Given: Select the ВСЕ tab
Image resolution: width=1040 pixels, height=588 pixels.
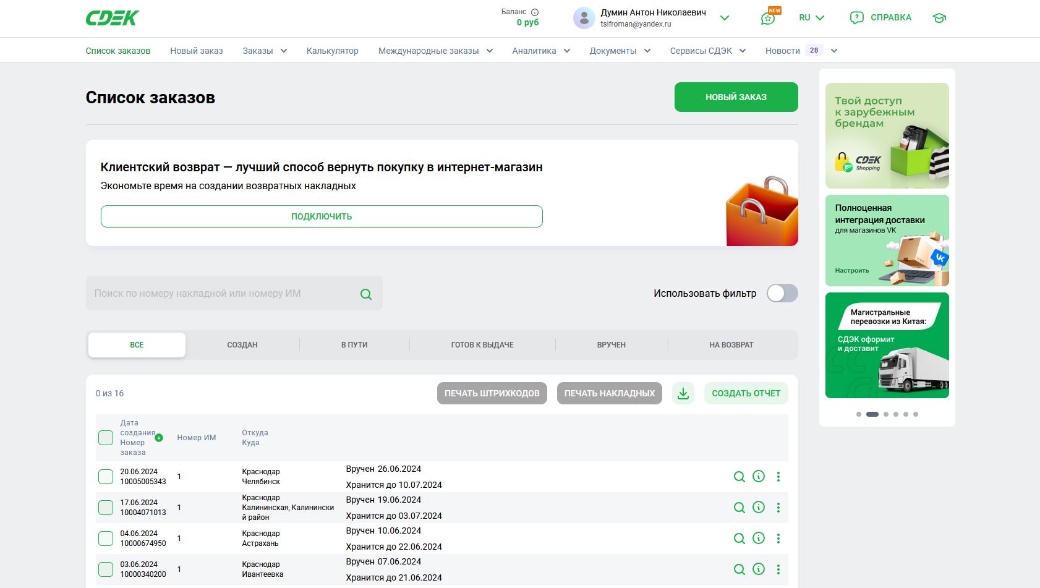Looking at the screenshot, I should [137, 345].
